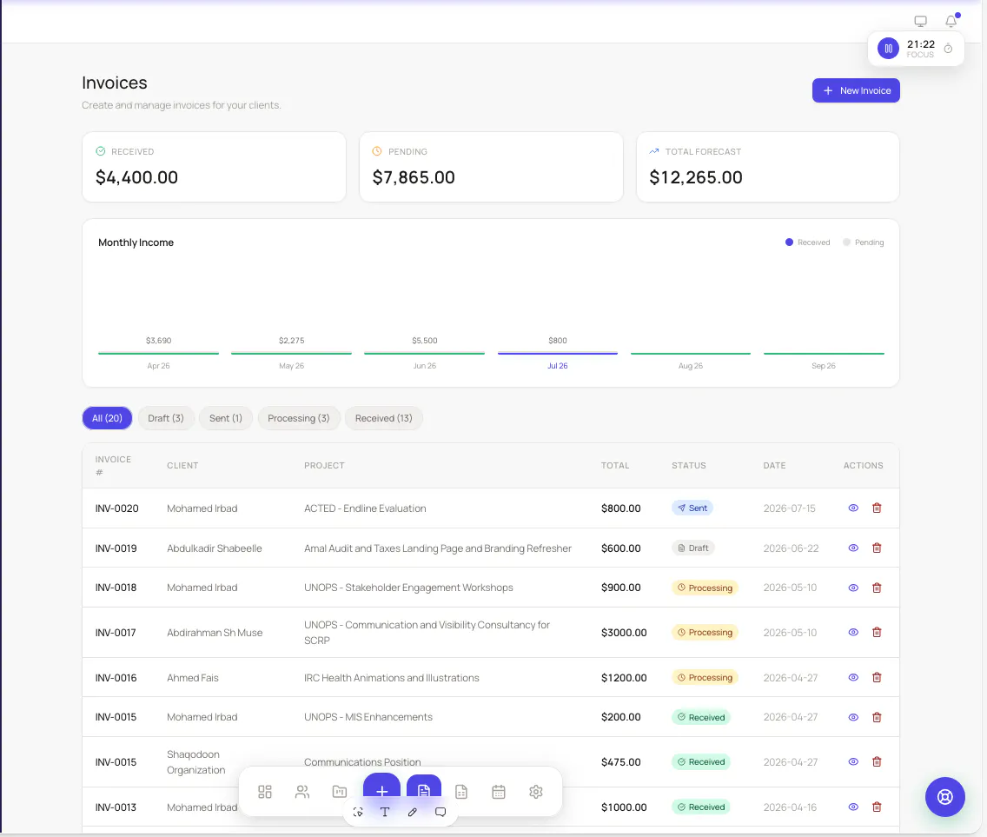Delete invoice INV-0017
987x837 pixels.
pos(876,633)
